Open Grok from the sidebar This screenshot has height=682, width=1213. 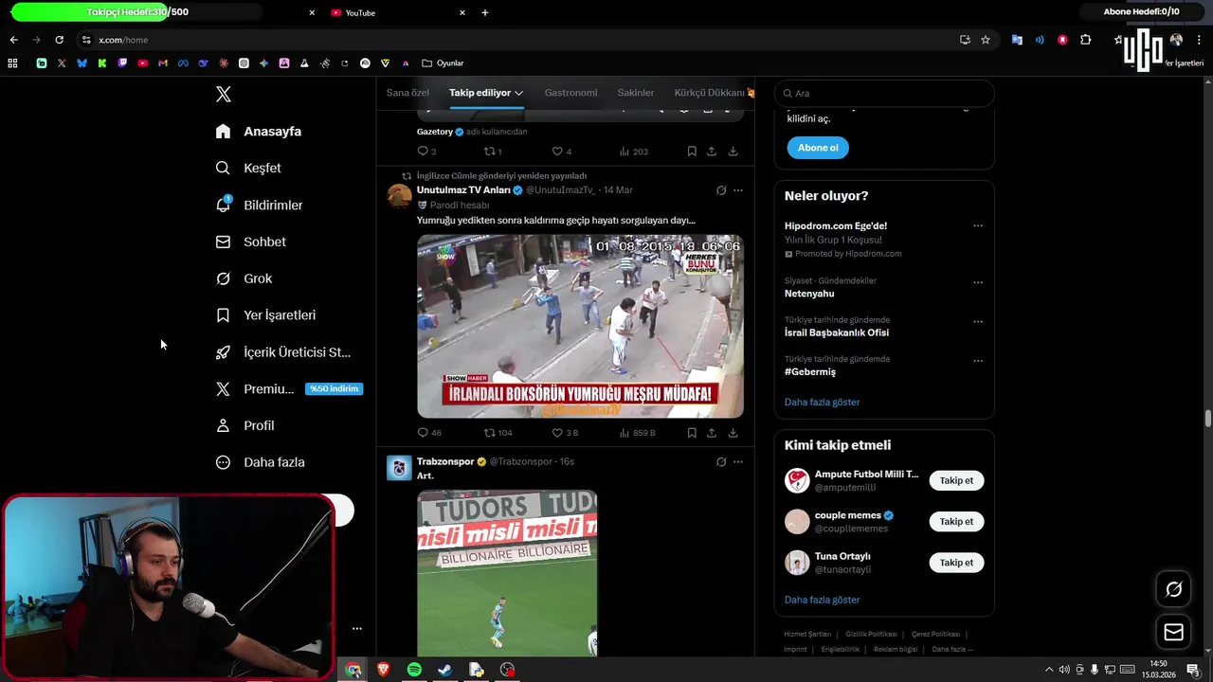click(x=244, y=278)
